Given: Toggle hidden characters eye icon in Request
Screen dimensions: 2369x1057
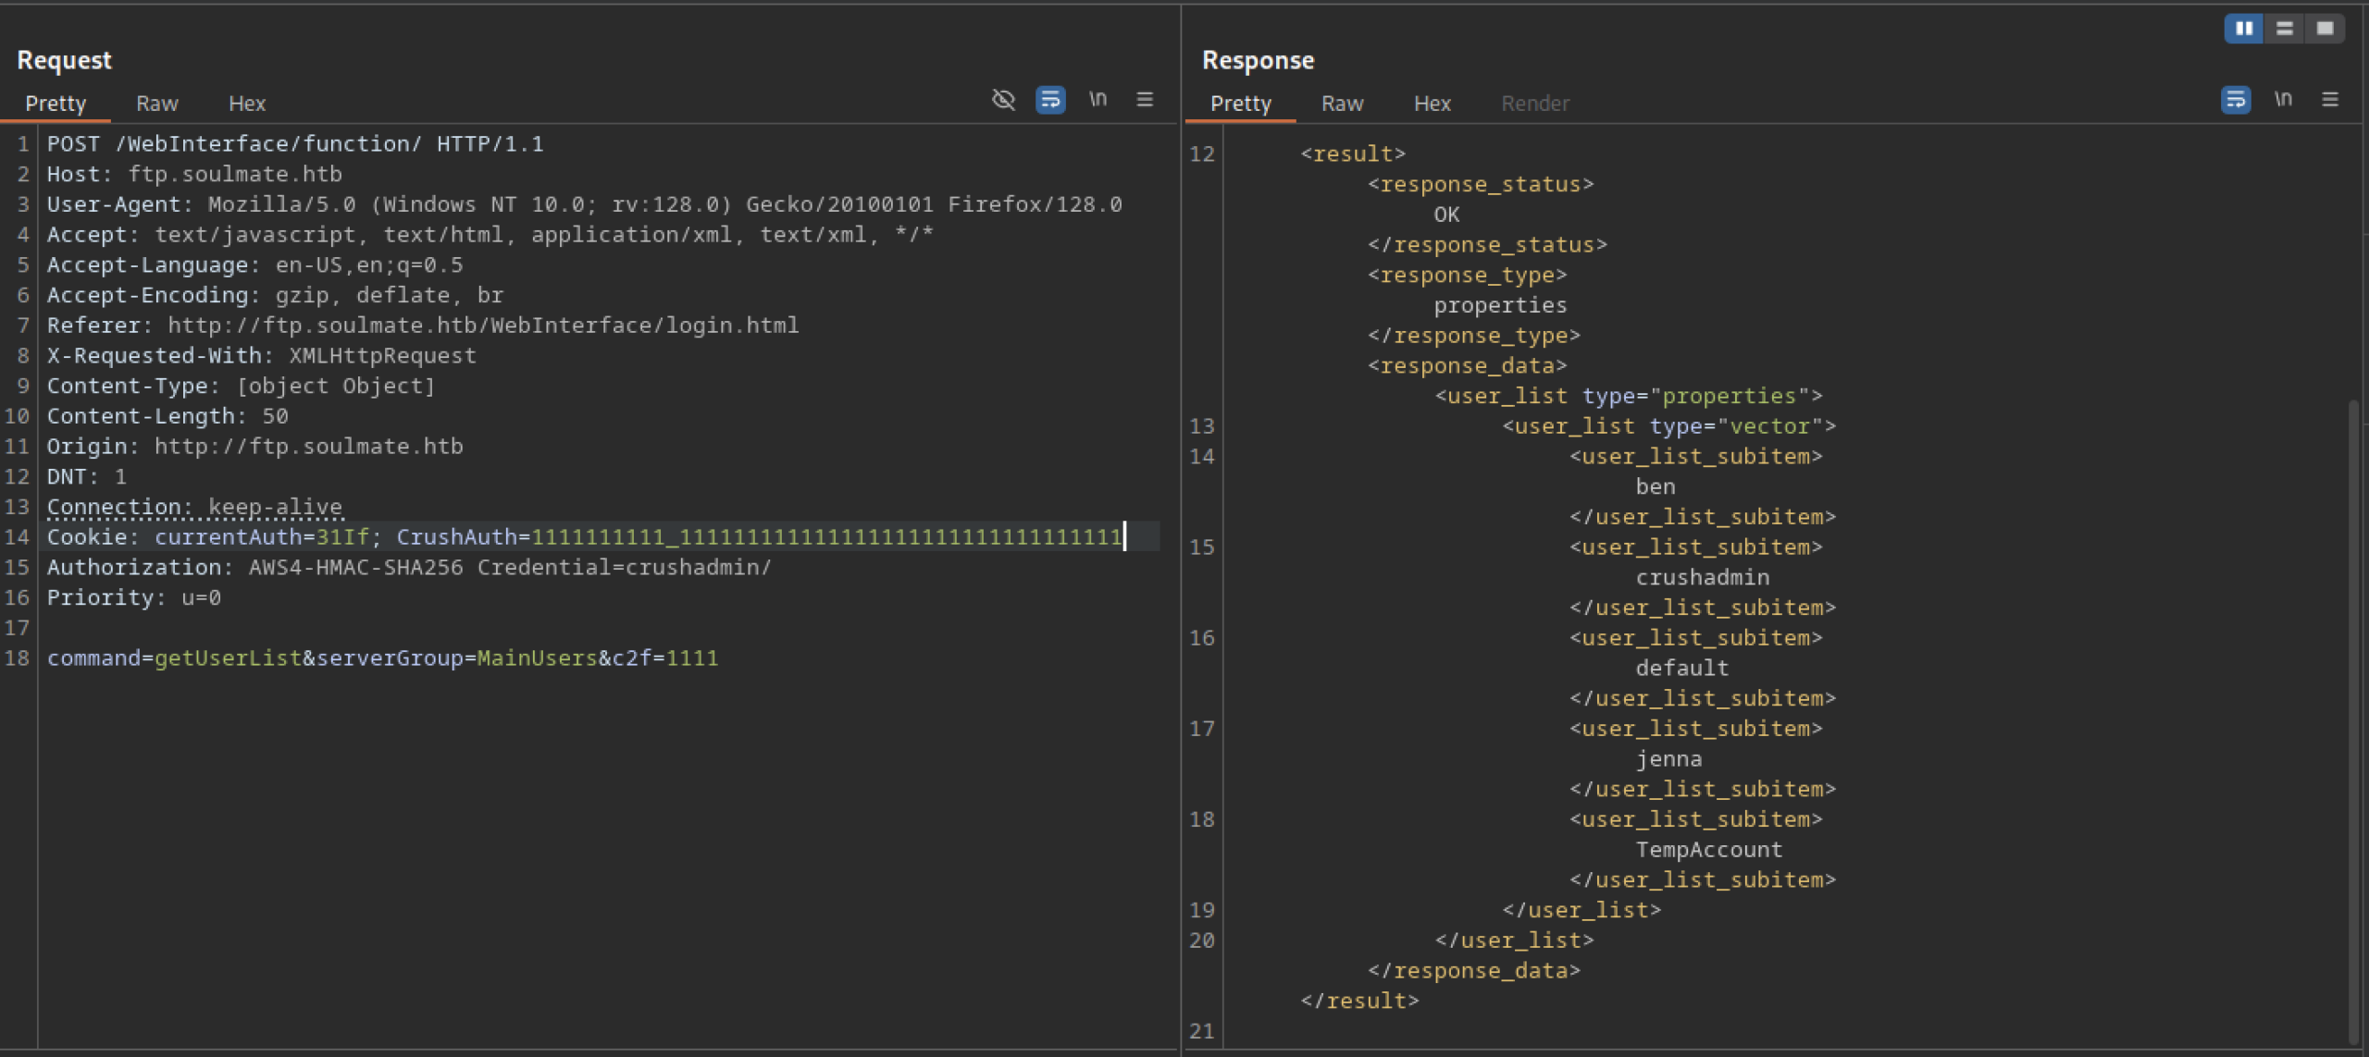Looking at the screenshot, I should pyautogui.click(x=1003, y=99).
